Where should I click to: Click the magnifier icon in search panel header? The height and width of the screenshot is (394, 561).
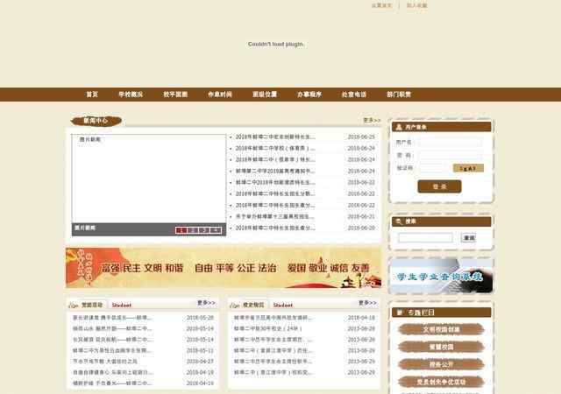398,222
